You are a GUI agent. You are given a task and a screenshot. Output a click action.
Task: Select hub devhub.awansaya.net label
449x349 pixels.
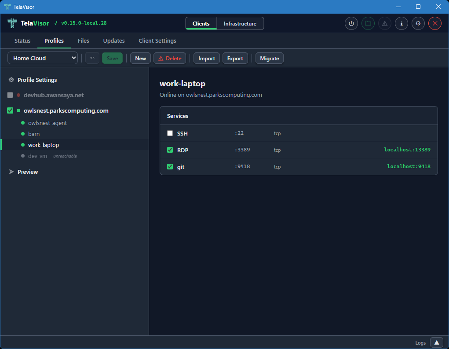54,95
